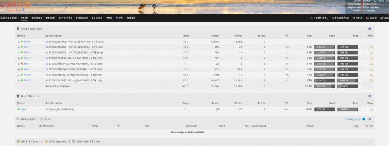Open the VMs tab
389x146 pixels.
[109, 18]
